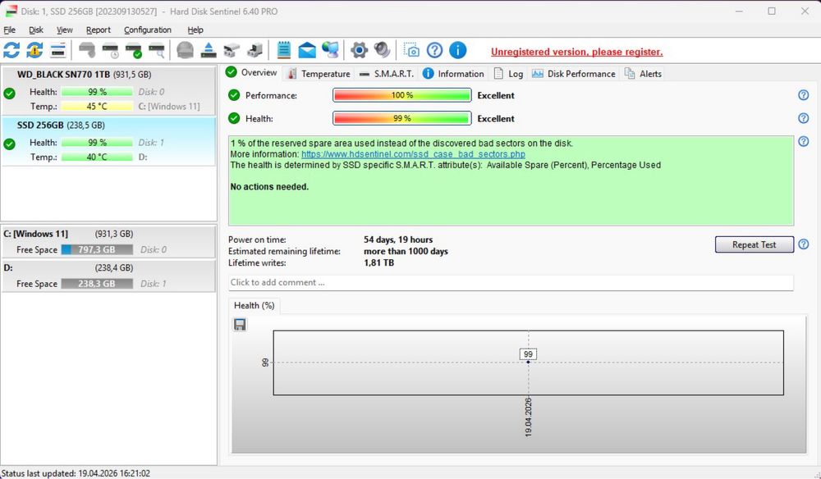Image resolution: width=821 pixels, height=479 pixels.
Task: Click the Lifetime writes 1,81 TB value
Action: tap(378, 262)
